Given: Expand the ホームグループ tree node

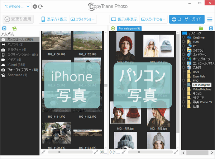Looking at the screenshot, I should pyautogui.click(x=183, y=59).
